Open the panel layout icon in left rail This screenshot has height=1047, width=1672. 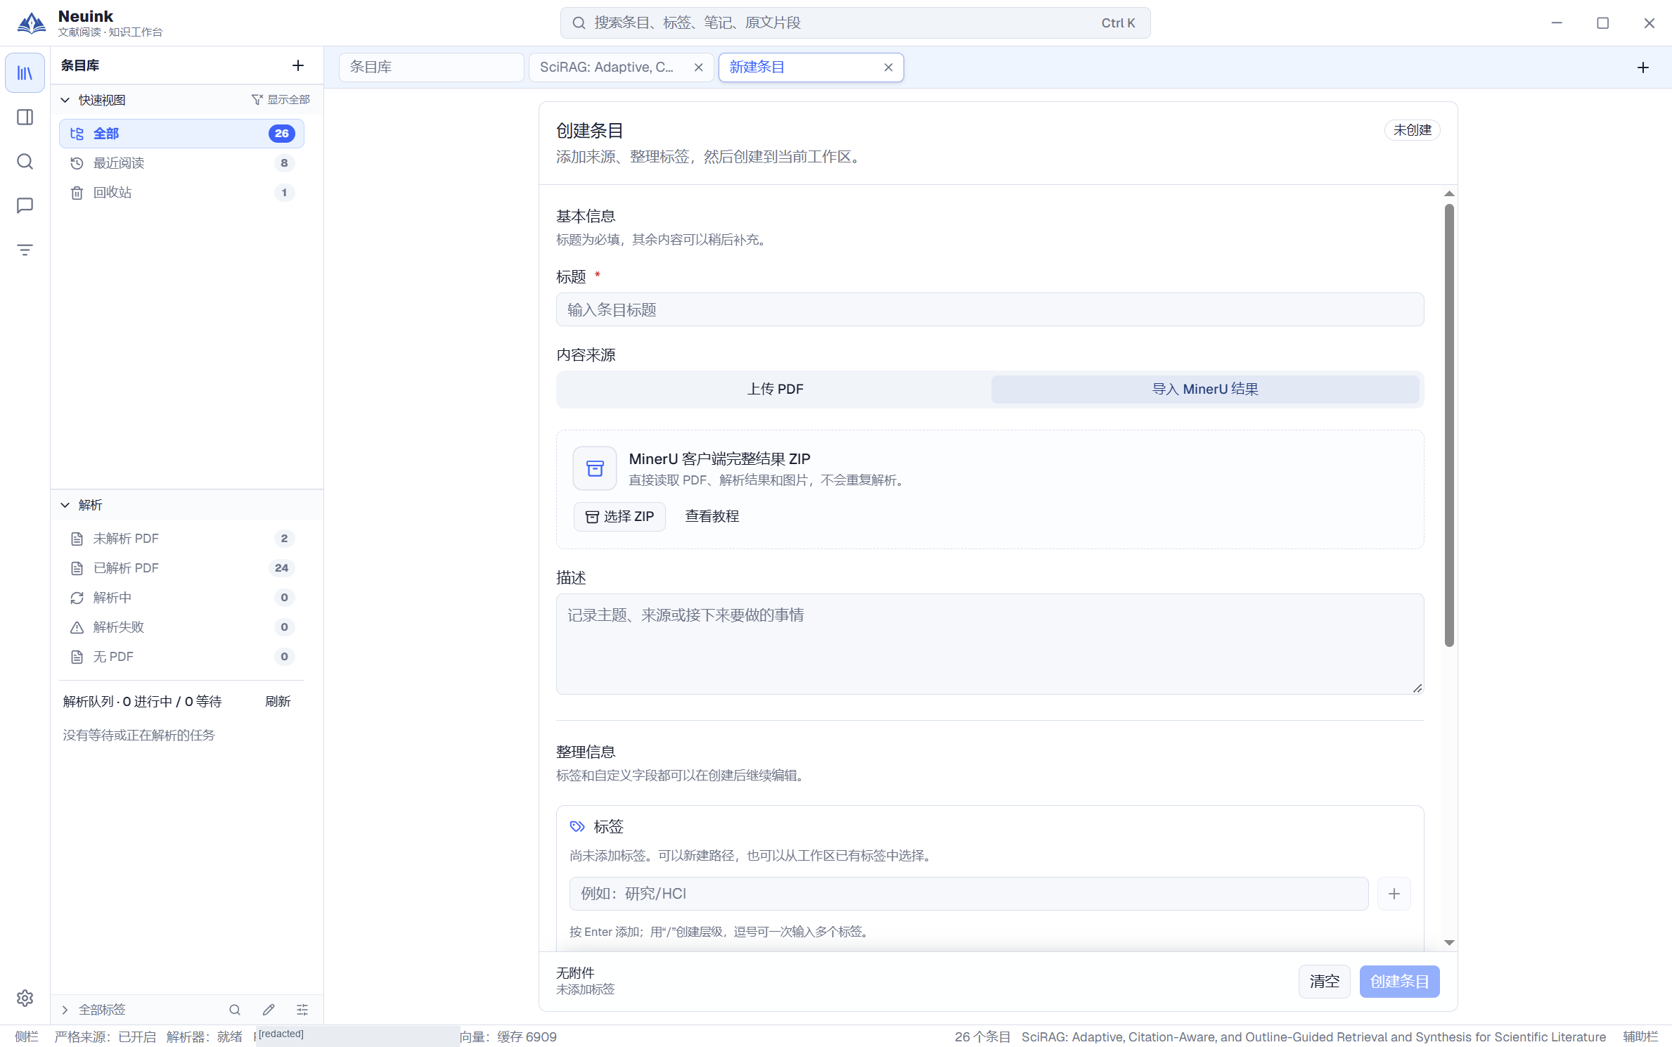(25, 117)
